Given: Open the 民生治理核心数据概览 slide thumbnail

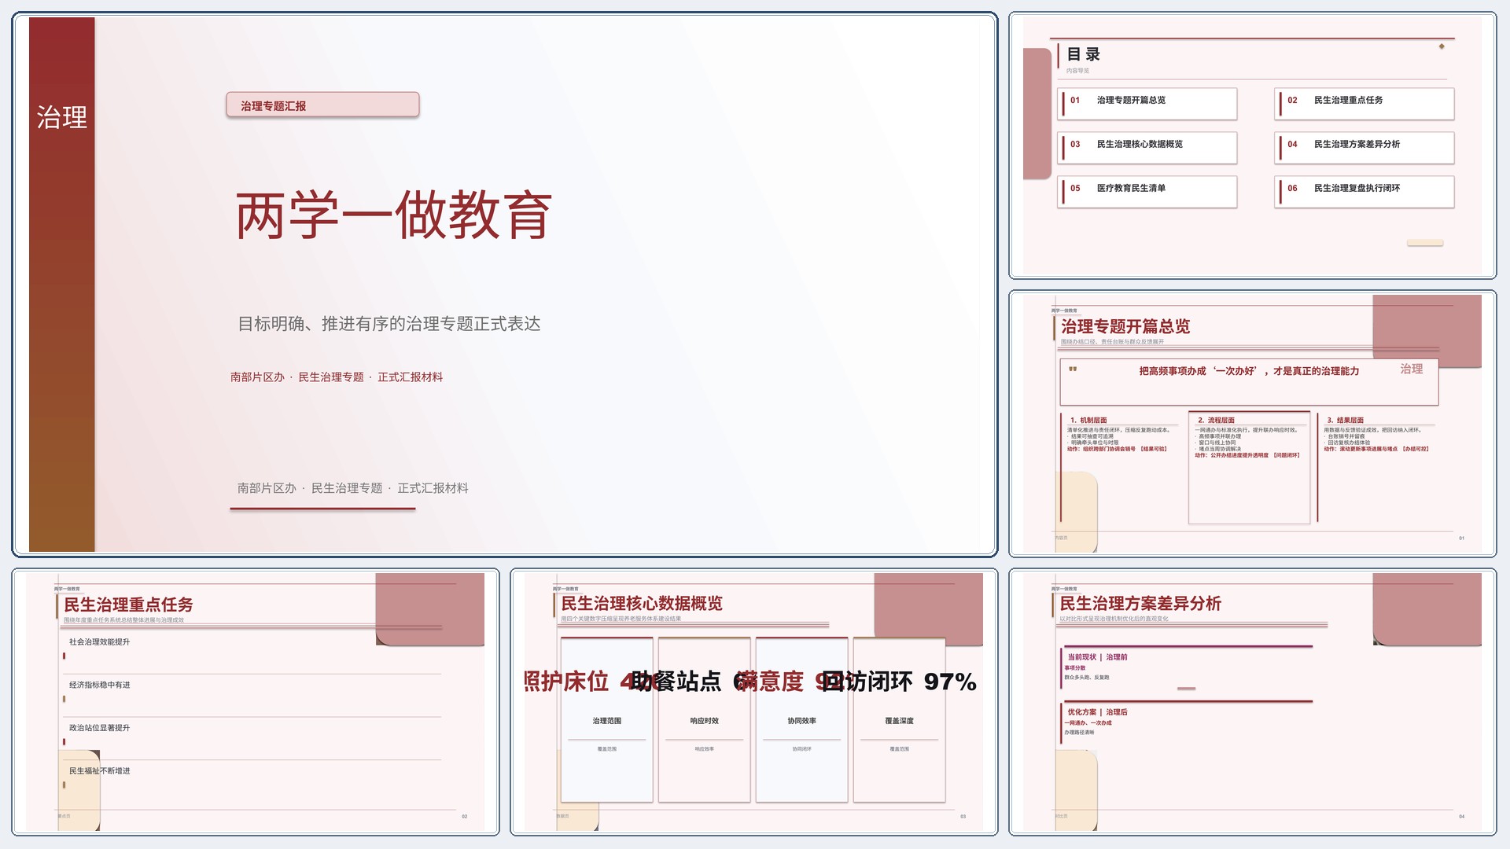Looking at the screenshot, I should pyautogui.click(x=753, y=702).
